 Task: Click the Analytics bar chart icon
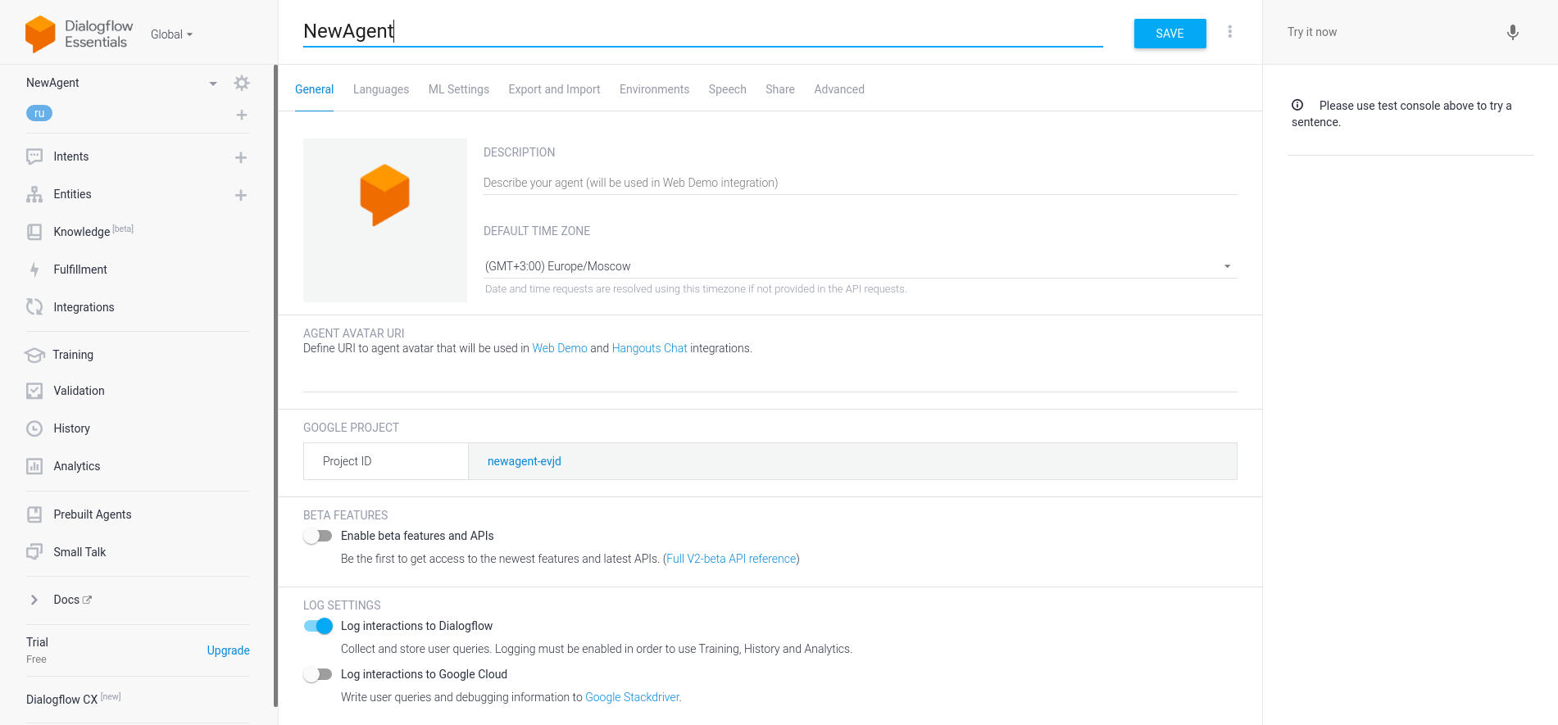[34, 466]
